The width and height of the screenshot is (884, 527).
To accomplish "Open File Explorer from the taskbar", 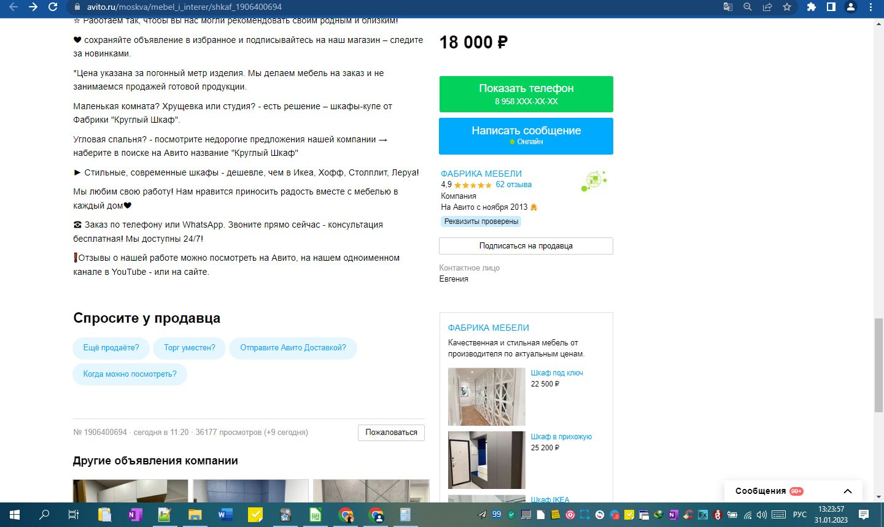I will (195, 515).
